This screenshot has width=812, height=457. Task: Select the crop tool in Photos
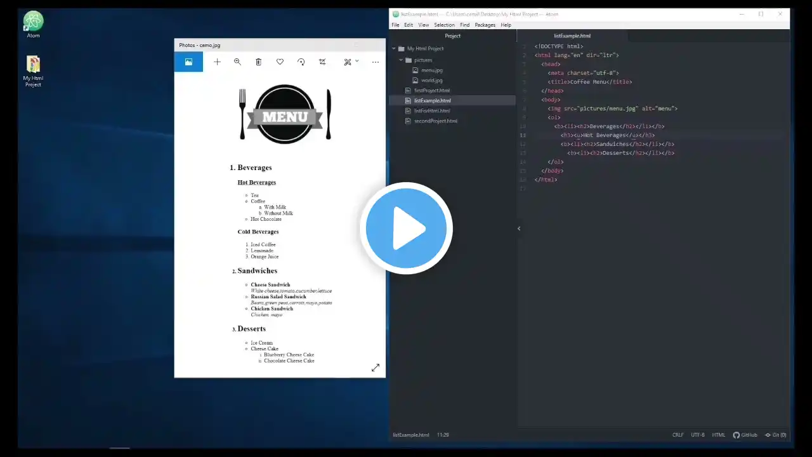click(x=322, y=62)
